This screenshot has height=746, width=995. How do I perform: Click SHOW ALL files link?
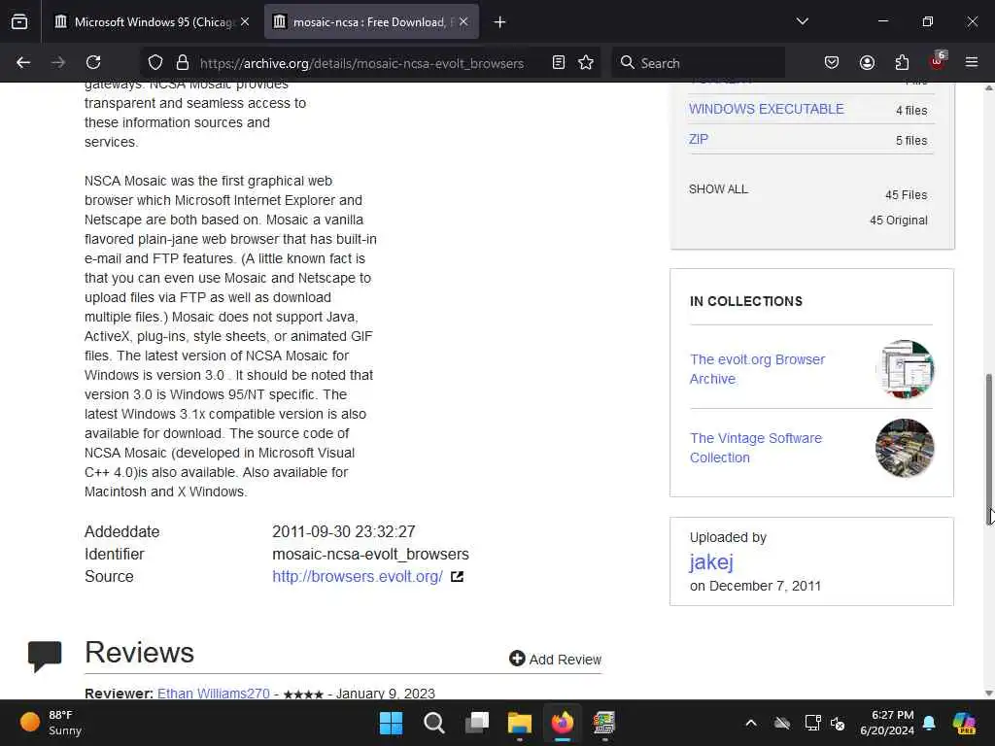pos(718,189)
